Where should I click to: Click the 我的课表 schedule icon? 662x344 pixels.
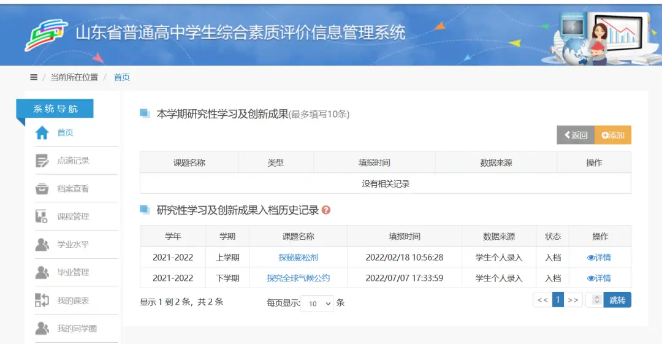[42, 300]
